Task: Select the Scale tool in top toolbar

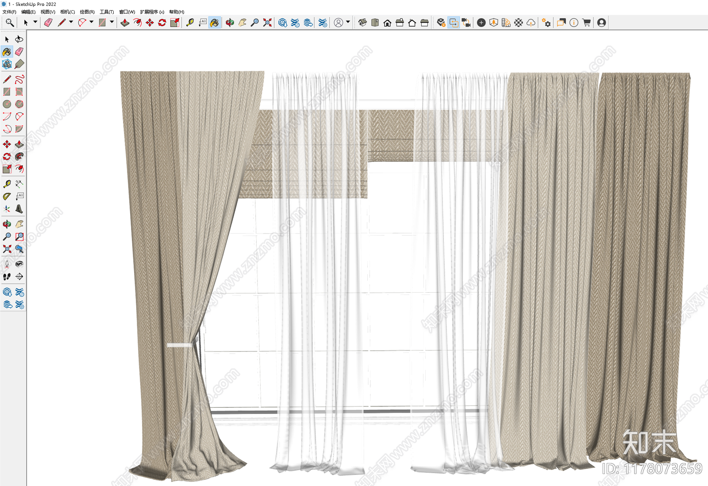Action: [x=175, y=23]
